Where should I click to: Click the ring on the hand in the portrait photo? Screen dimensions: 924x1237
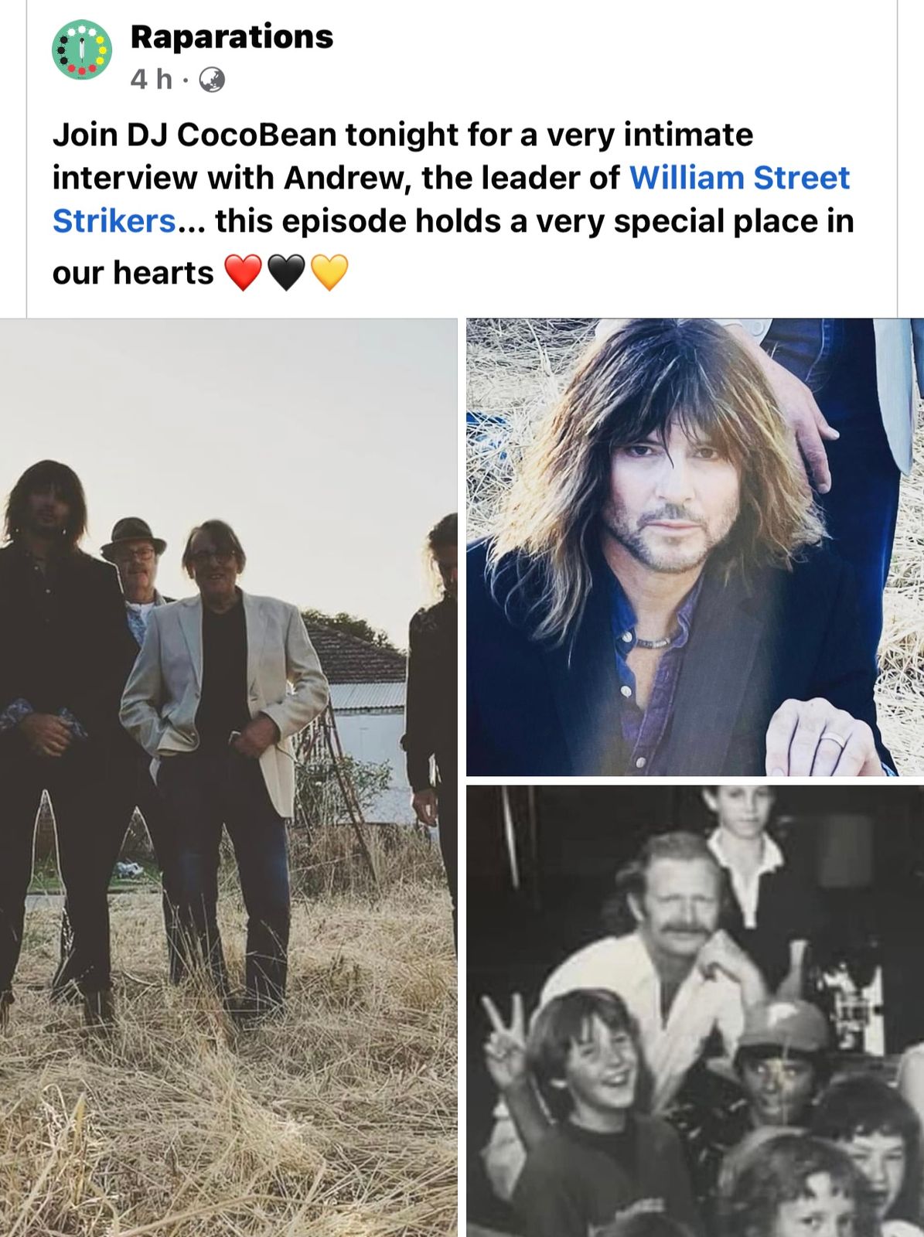tap(834, 740)
